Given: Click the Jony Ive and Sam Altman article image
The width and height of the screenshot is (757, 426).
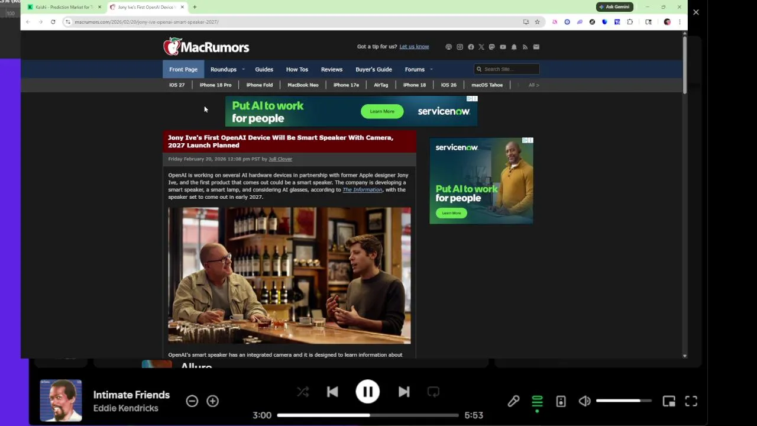Looking at the screenshot, I should (x=289, y=275).
